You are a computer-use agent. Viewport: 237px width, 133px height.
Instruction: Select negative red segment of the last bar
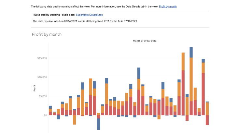[207, 120]
